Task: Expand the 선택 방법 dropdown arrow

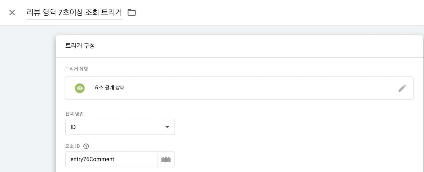Action: pos(167,127)
